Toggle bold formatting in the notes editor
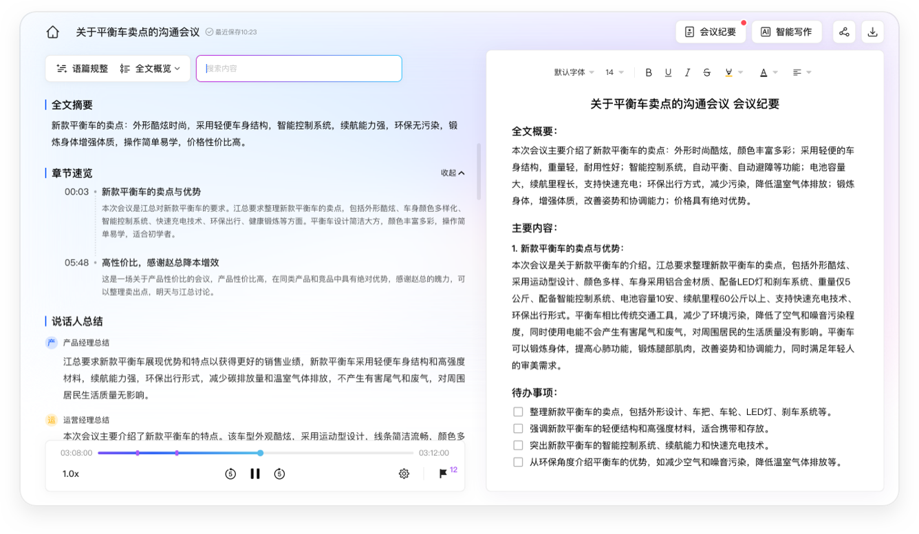Screen dimensions: 919x534 point(647,72)
